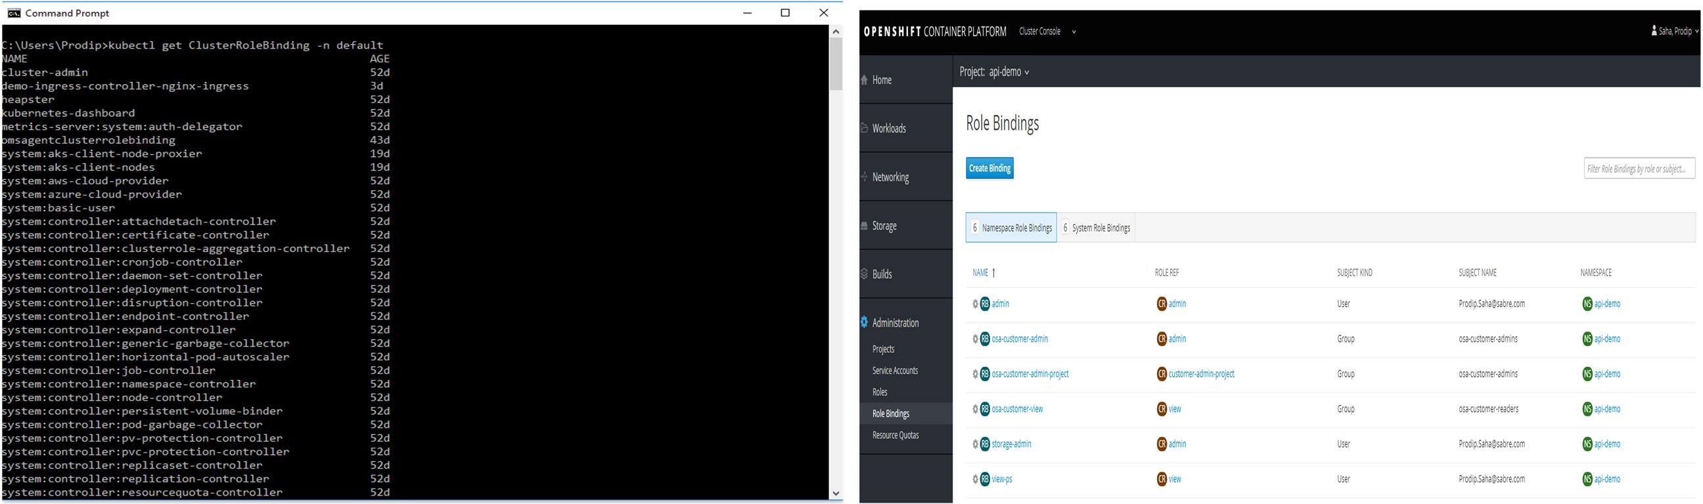Click the Builds layers icon
The height and width of the screenshot is (504, 1703).
tap(864, 274)
